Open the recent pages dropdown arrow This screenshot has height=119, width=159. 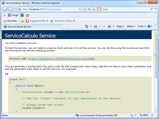(15, 9)
